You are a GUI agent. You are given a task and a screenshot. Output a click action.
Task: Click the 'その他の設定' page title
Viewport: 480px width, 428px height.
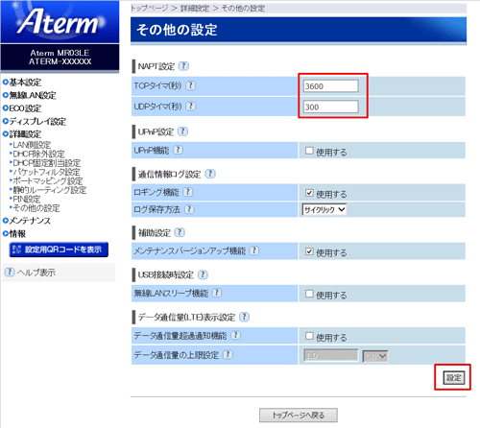[177, 30]
